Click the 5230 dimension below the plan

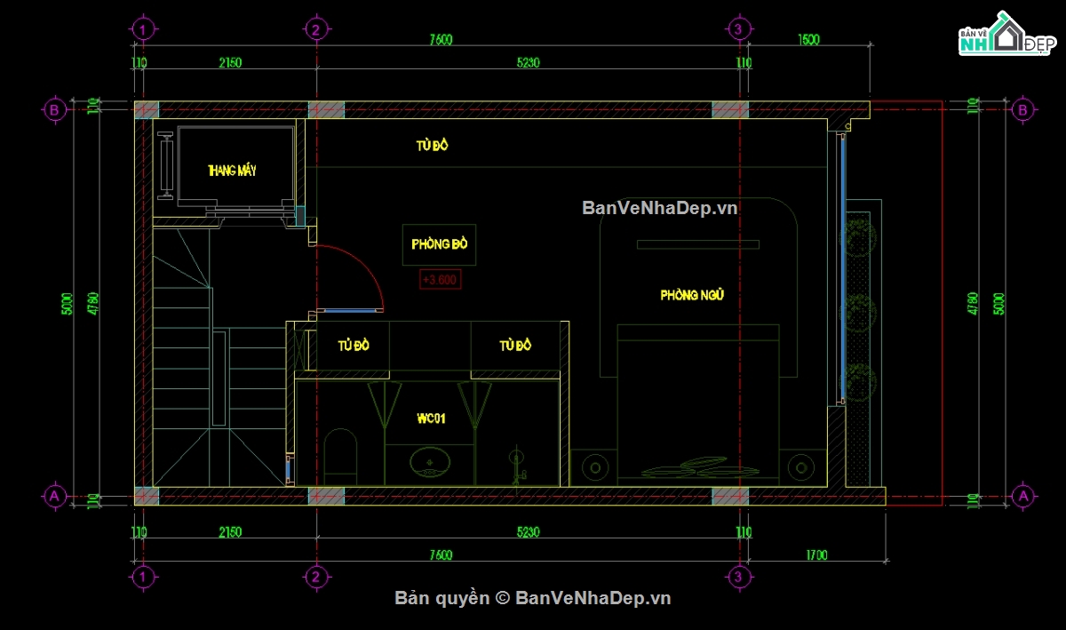pos(529,532)
